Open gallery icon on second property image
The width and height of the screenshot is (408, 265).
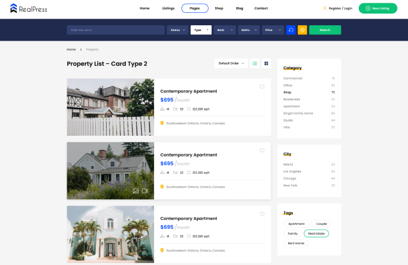(x=136, y=191)
